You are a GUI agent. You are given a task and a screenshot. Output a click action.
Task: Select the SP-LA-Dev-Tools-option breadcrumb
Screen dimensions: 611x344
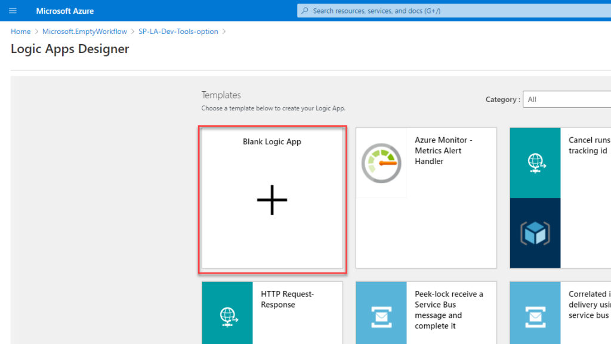pos(178,31)
